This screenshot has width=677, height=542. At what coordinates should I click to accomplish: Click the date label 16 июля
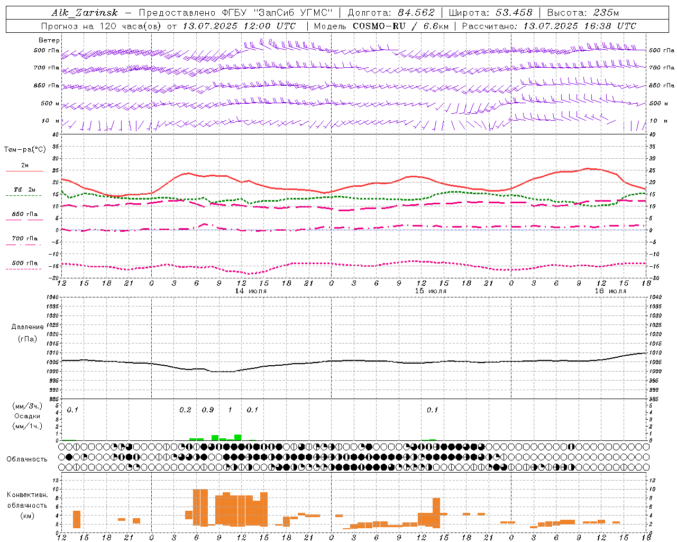point(610,291)
